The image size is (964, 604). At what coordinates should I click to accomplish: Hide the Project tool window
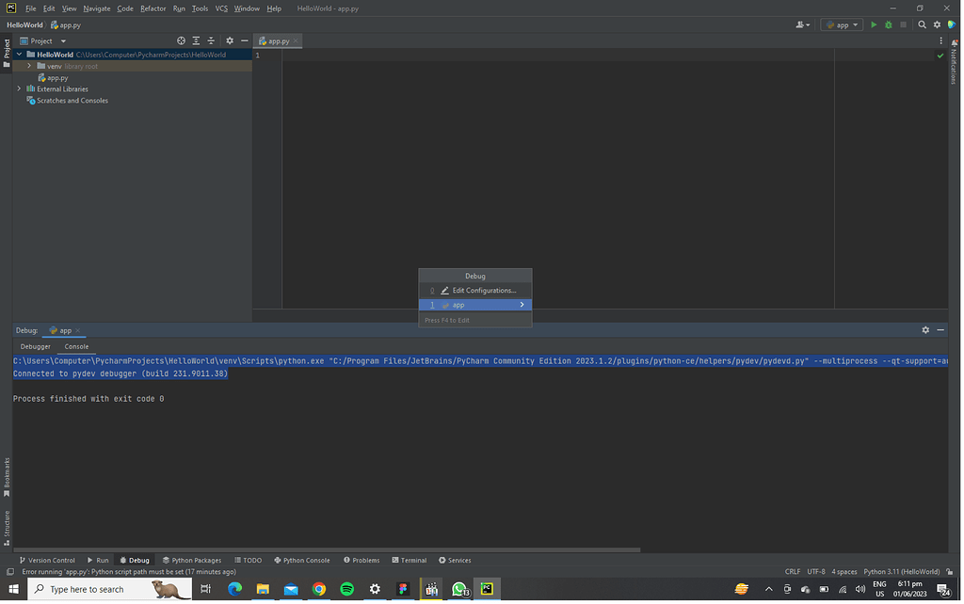click(x=244, y=41)
